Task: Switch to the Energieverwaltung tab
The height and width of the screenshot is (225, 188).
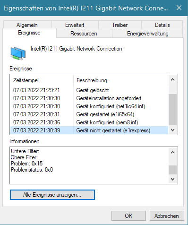Action: click(x=147, y=34)
